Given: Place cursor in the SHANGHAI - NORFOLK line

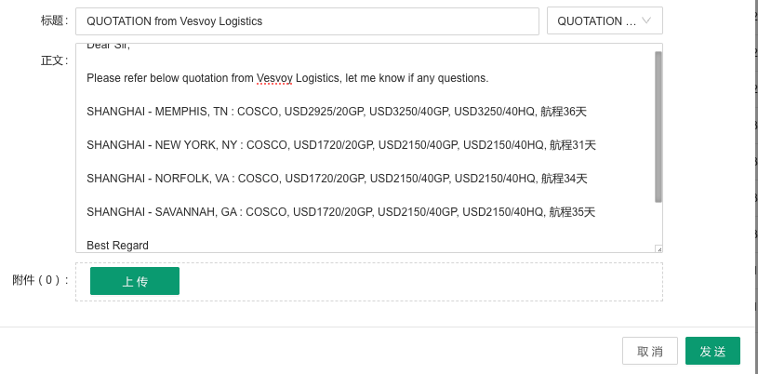Looking at the screenshot, I should point(337,179).
